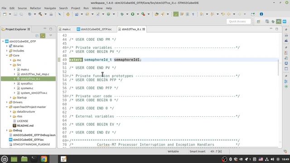290x163 pixels.
Task: Expand the Includes node
Action: 7,51
